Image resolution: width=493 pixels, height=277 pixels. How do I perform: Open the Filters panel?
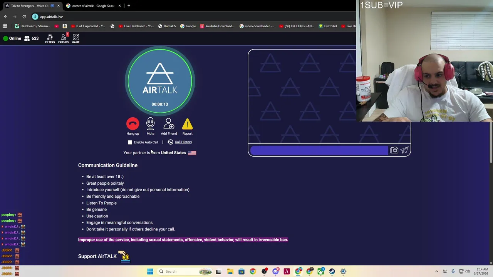coord(50,38)
